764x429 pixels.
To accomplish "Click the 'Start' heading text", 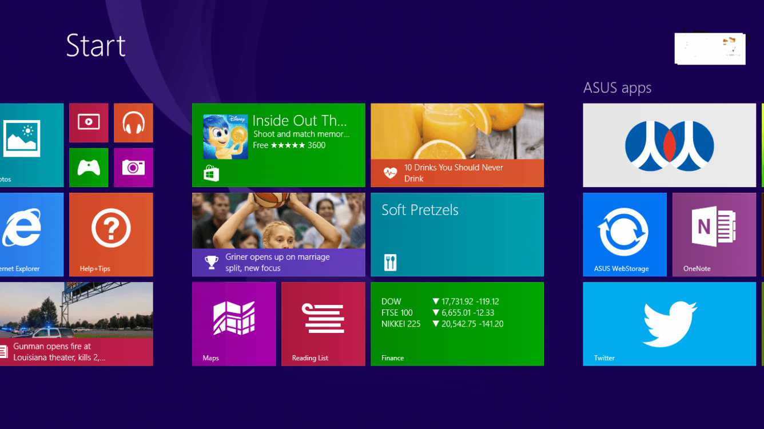I will point(95,45).
